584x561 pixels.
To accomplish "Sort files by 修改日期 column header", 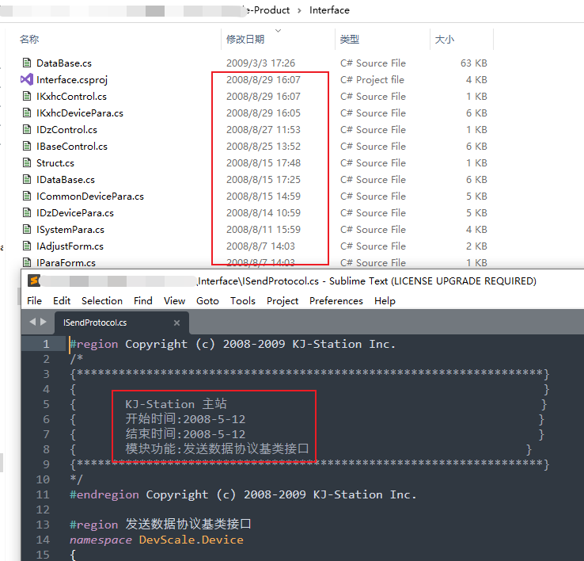I will click(245, 39).
